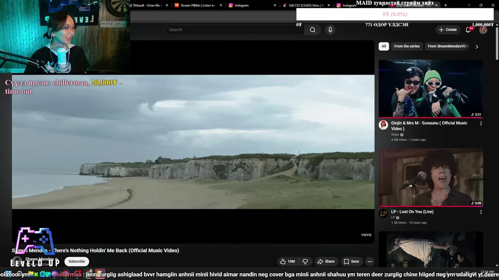
Task: Open LP - Lost On You (Live) title
Action: pyautogui.click(x=412, y=212)
